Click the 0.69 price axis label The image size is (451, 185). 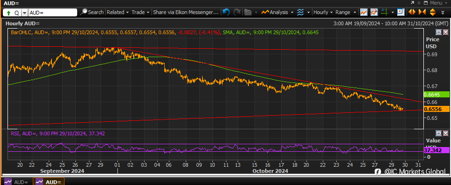(x=432, y=54)
